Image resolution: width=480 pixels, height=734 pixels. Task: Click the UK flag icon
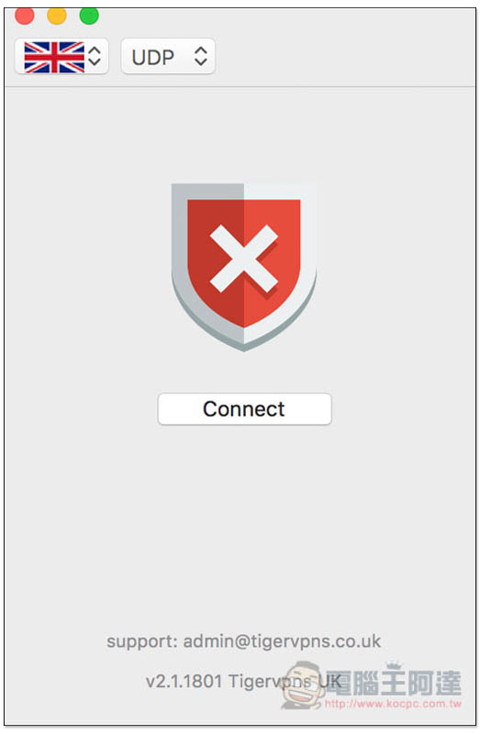click(x=54, y=57)
